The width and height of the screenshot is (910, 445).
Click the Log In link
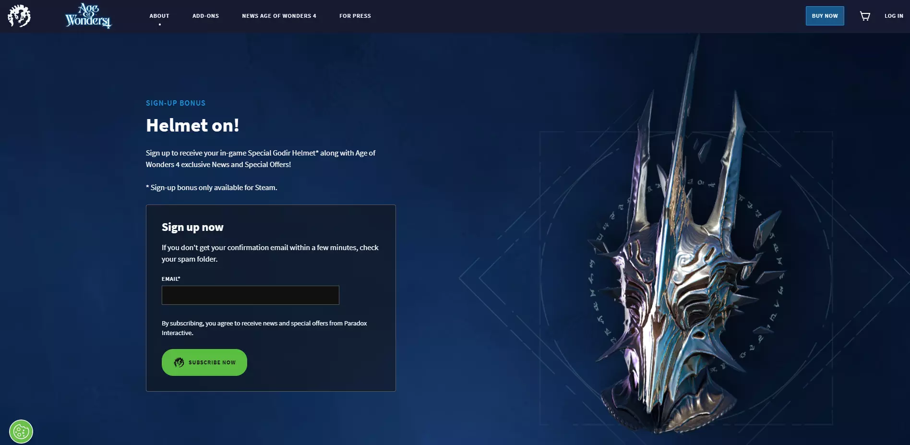tap(894, 16)
